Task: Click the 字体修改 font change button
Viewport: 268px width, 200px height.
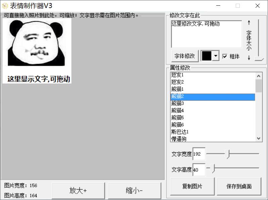Action: 185,56
